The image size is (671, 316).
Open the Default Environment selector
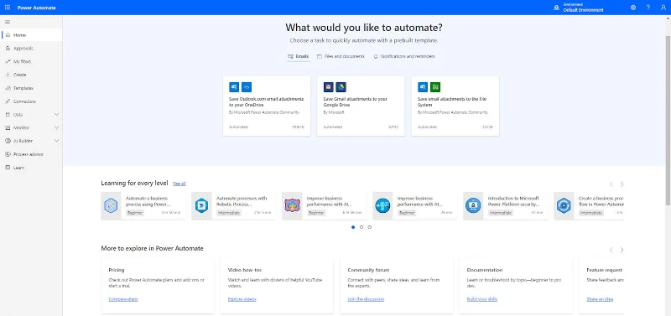pyautogui.click(x=579, y=8)
